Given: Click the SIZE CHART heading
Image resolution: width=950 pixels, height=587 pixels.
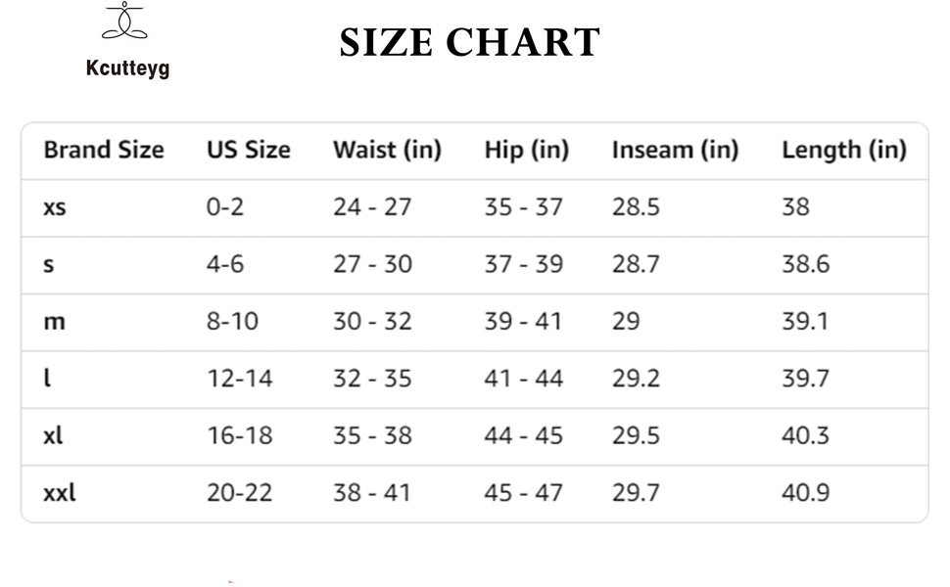Looking at the screenshot, I should (x=470, y=43).
